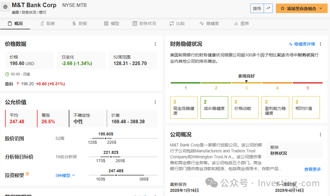This screenshot has width=330, height=196.
Task: Open the 图表 charts tab
Action: 241,23
